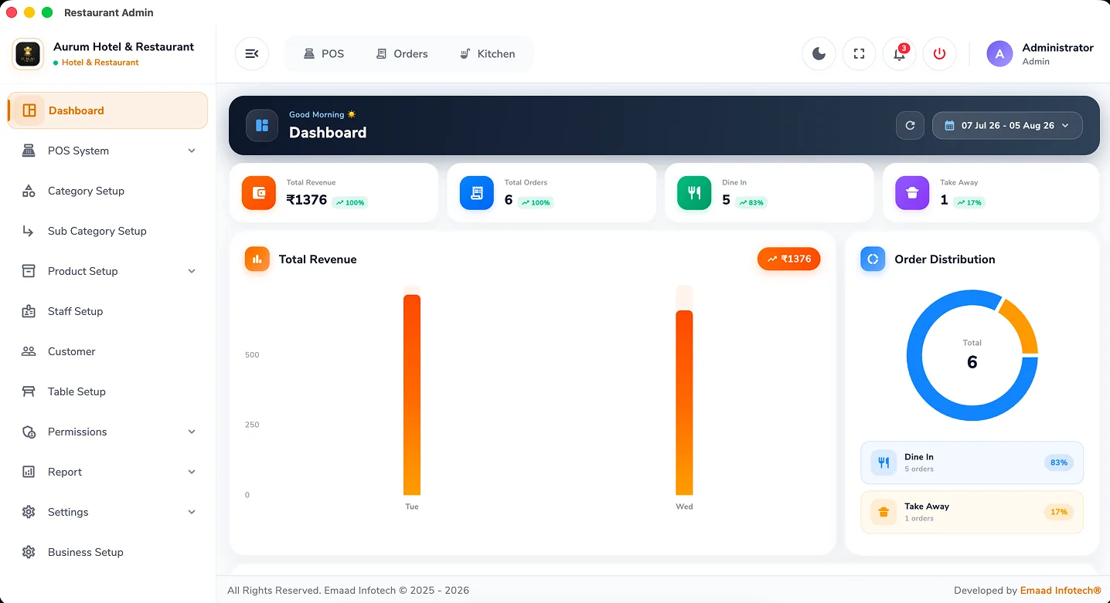Screen dimensions: 1110x603
Task: Collapse the sidebar with the menu toggle icon
Action: (252, 54)
